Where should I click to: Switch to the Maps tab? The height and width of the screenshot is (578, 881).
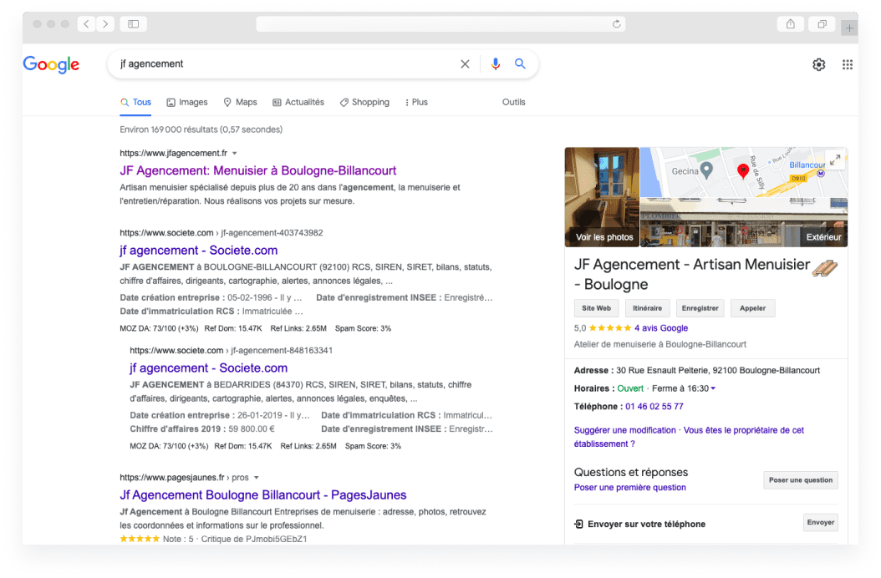[241, 102]
